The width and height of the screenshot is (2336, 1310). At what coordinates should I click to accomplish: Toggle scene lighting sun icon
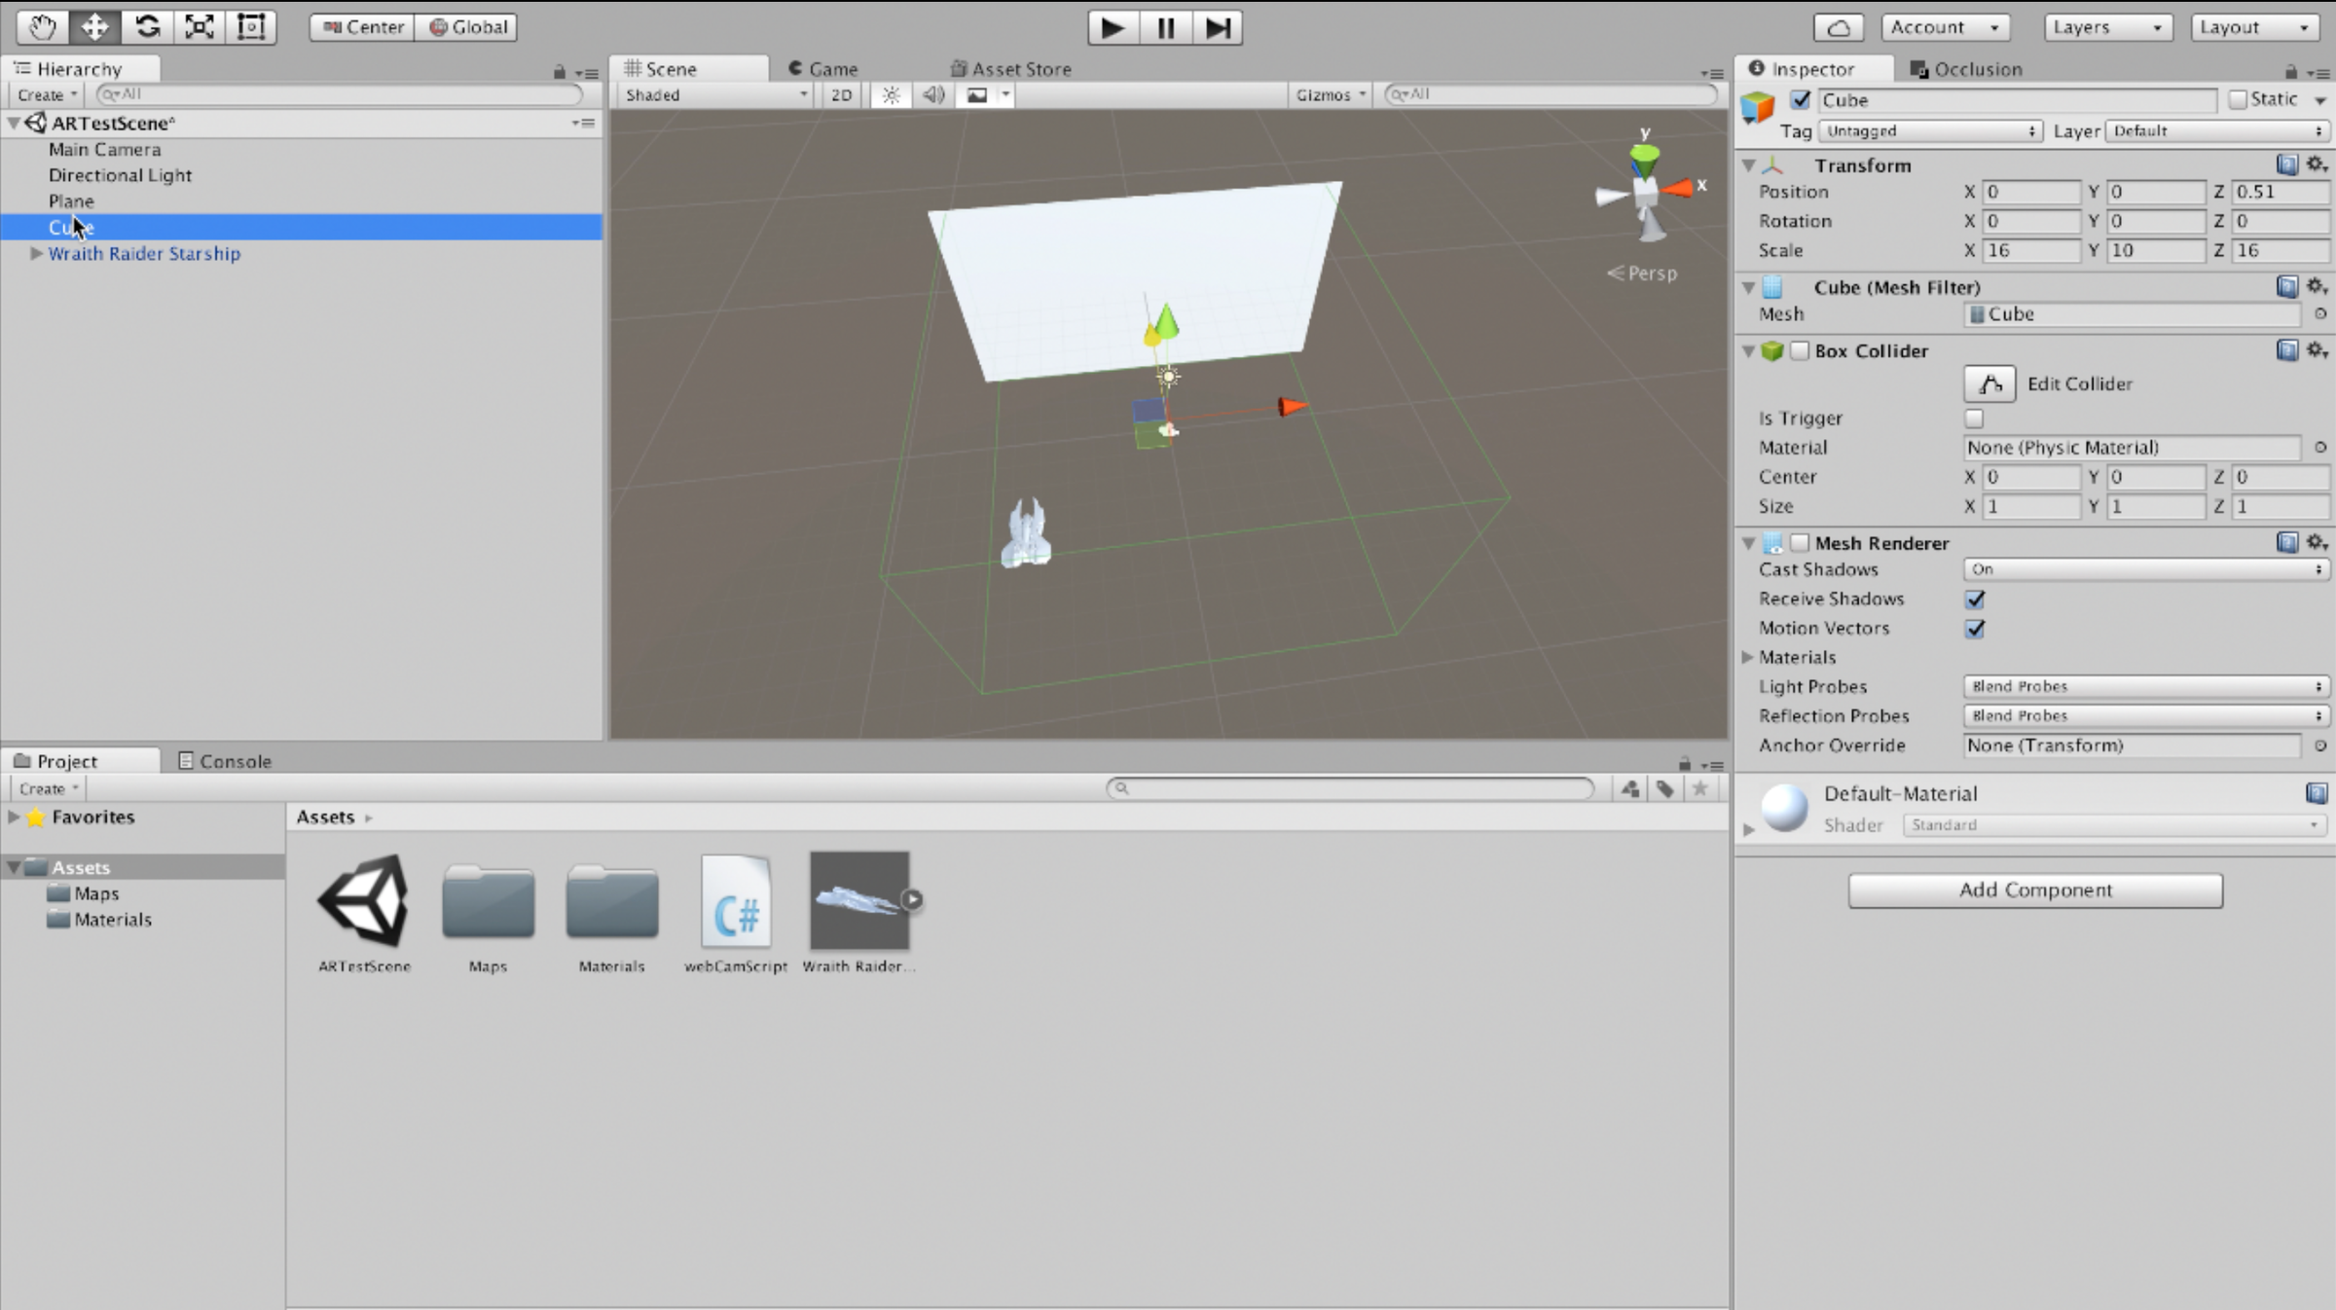[x=891, y=94]
